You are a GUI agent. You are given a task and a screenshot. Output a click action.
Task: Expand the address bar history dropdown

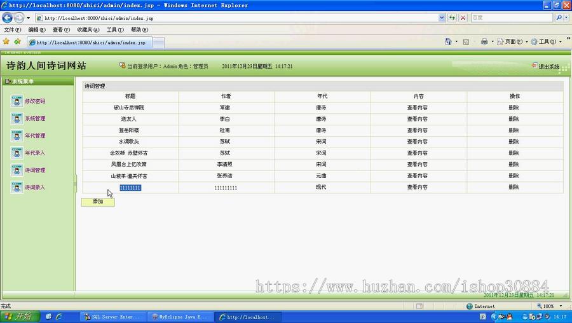[442, 18]
